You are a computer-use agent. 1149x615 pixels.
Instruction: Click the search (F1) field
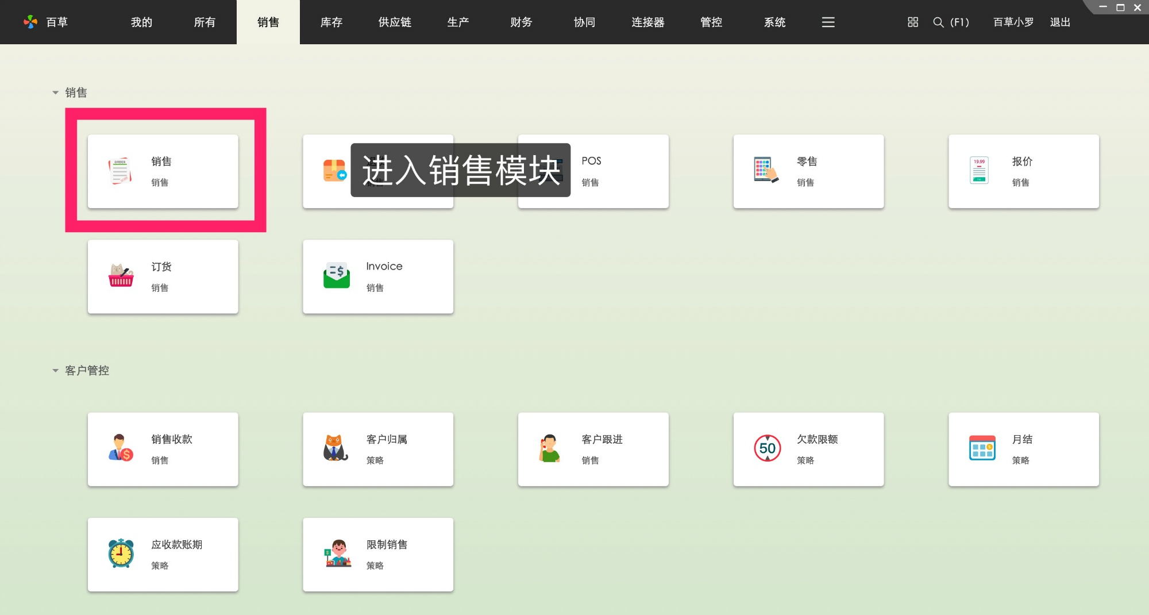(x=951, y=22)
